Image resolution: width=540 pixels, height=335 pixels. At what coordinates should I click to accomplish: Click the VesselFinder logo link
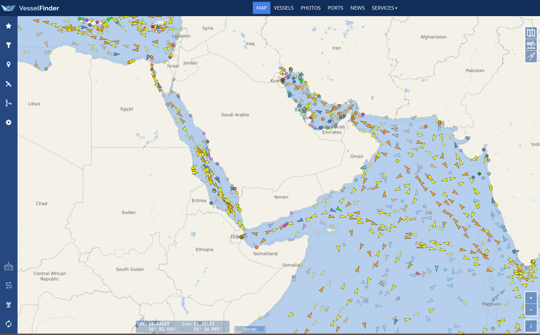pos(30,8)
